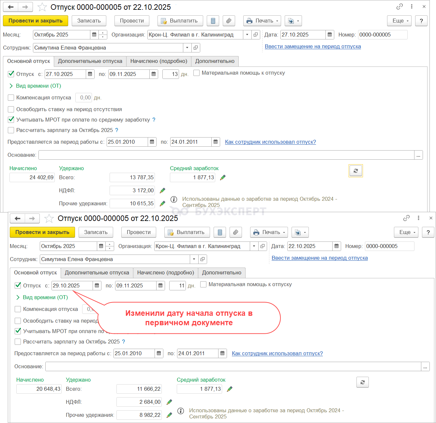
Task: Expand the Организация dropdown in the upper window
Action: (247, 35)
